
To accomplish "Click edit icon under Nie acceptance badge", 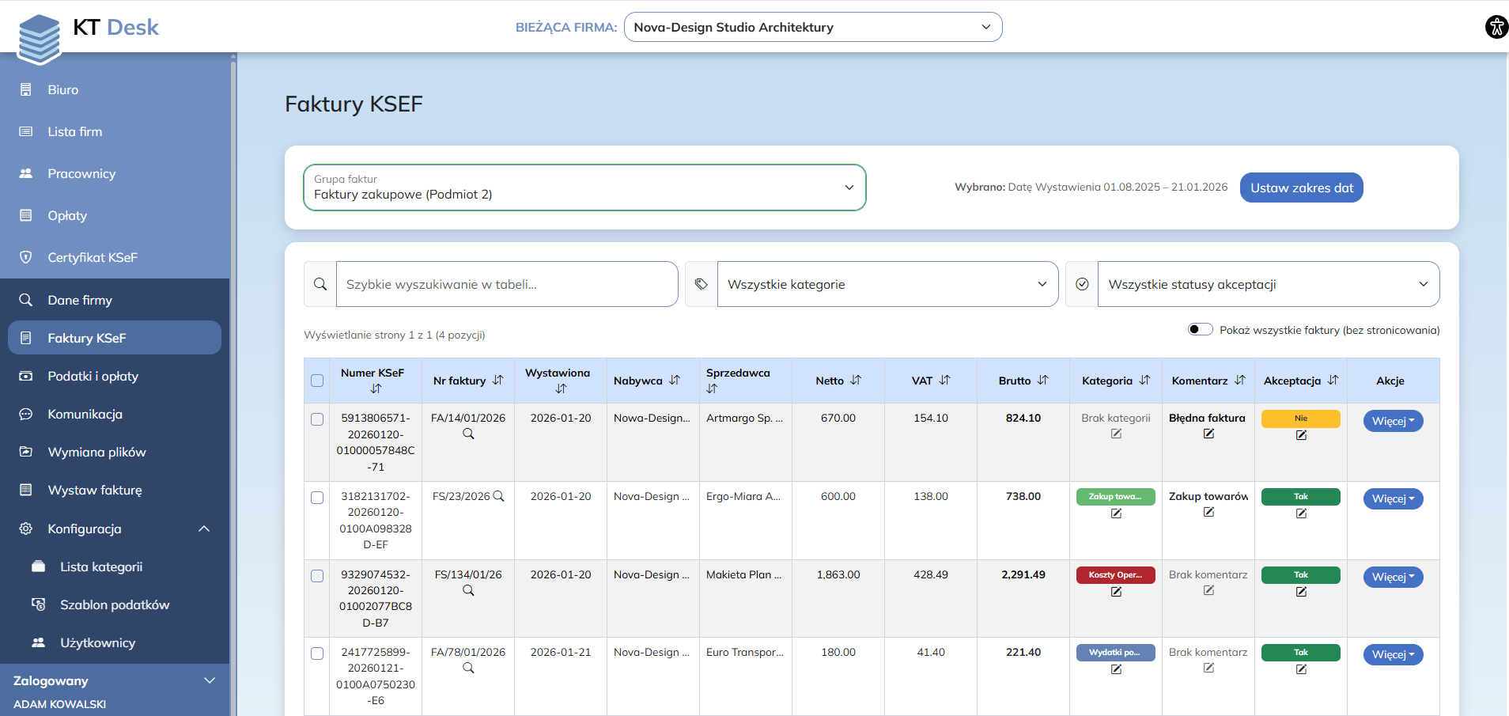I will pos(1301,435).
